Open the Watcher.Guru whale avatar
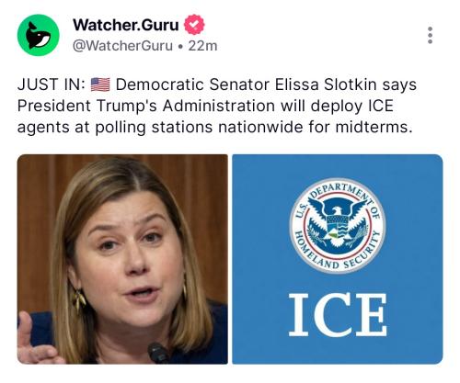The height and width of the screenshot is (383, 460). coord(38,35)
